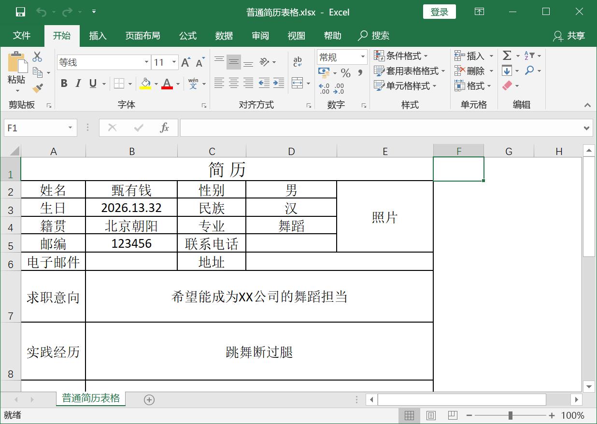Open the font size dropdown

[173, 62]
